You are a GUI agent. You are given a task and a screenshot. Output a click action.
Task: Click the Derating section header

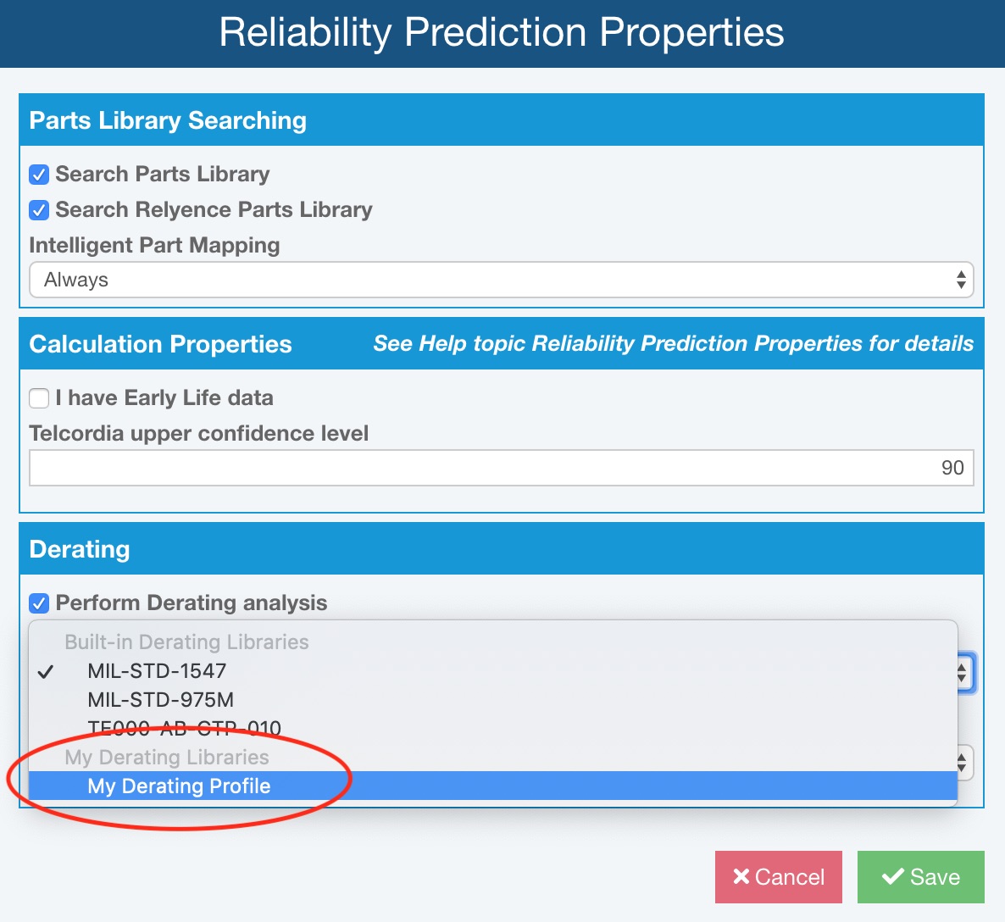click(80, 549)
